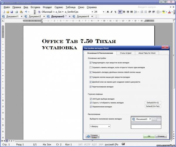Toggle middle mouse button closes tab checkbox
176x147 pixels.
click(x=91, y=77)
